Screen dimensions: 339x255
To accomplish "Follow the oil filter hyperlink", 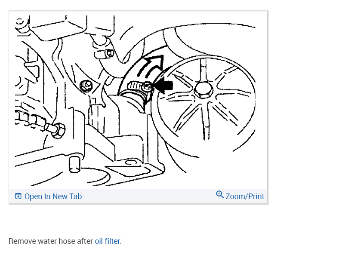I will [107, 241].
